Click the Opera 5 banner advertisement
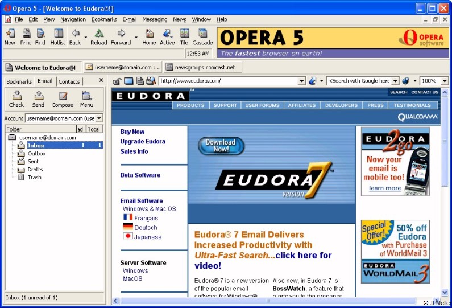Screen dimensions: 452x308 click(x=333, y=42)
